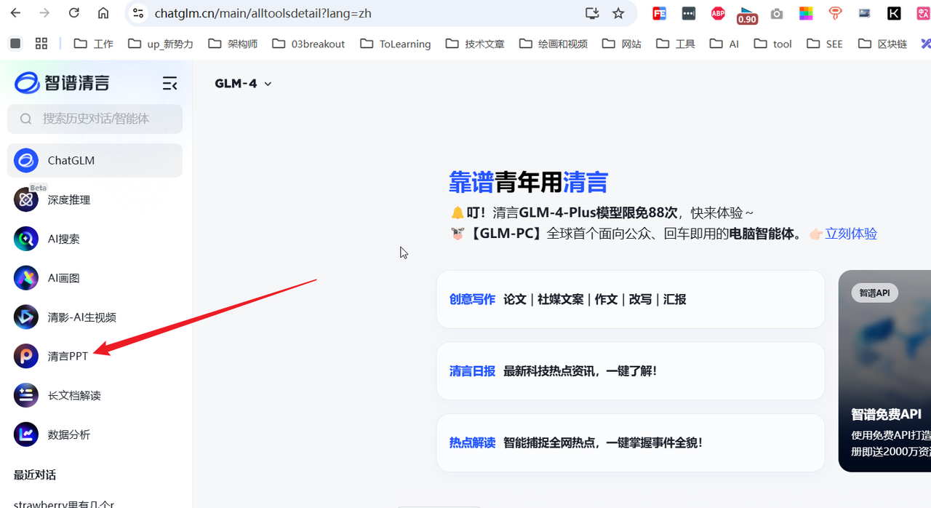Open the tool bookmarks folder
The height and width of the screenshot is (508, 931).
coord(772,44)
